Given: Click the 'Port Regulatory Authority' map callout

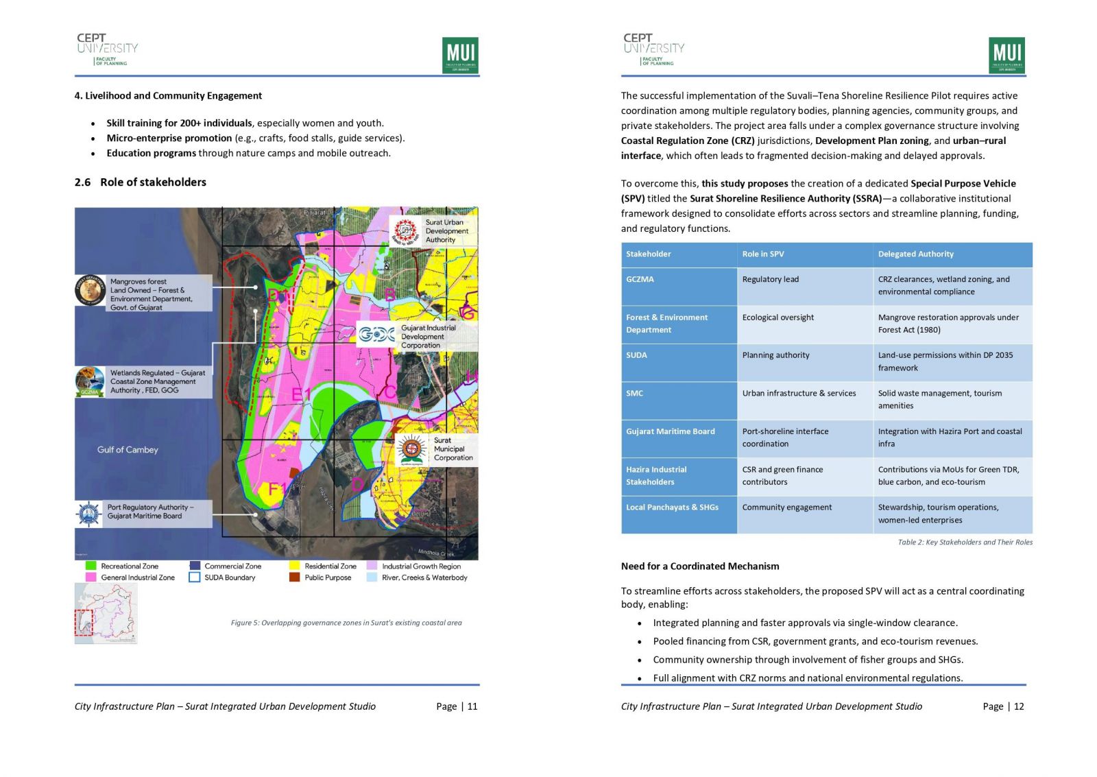Looking at the screenshot, I should [x=143, y=514].
